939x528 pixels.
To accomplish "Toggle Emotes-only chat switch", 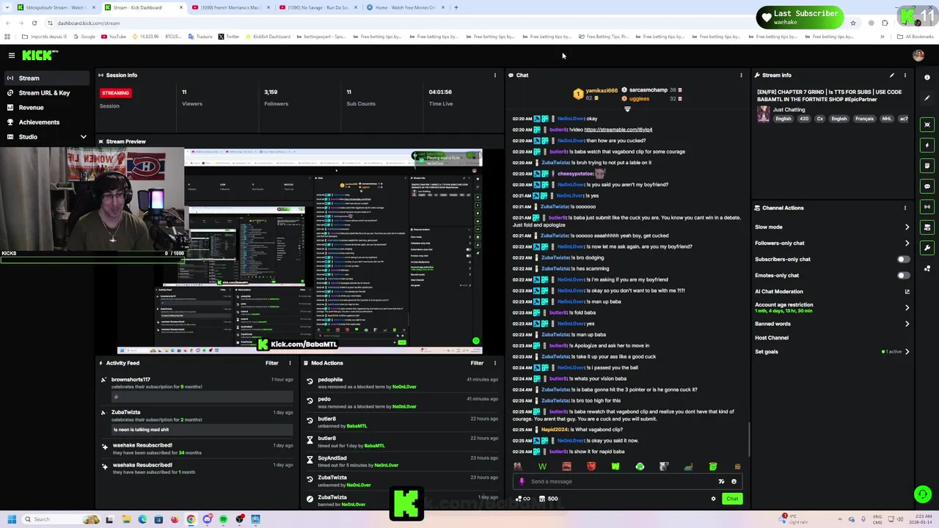I will 903,275.
